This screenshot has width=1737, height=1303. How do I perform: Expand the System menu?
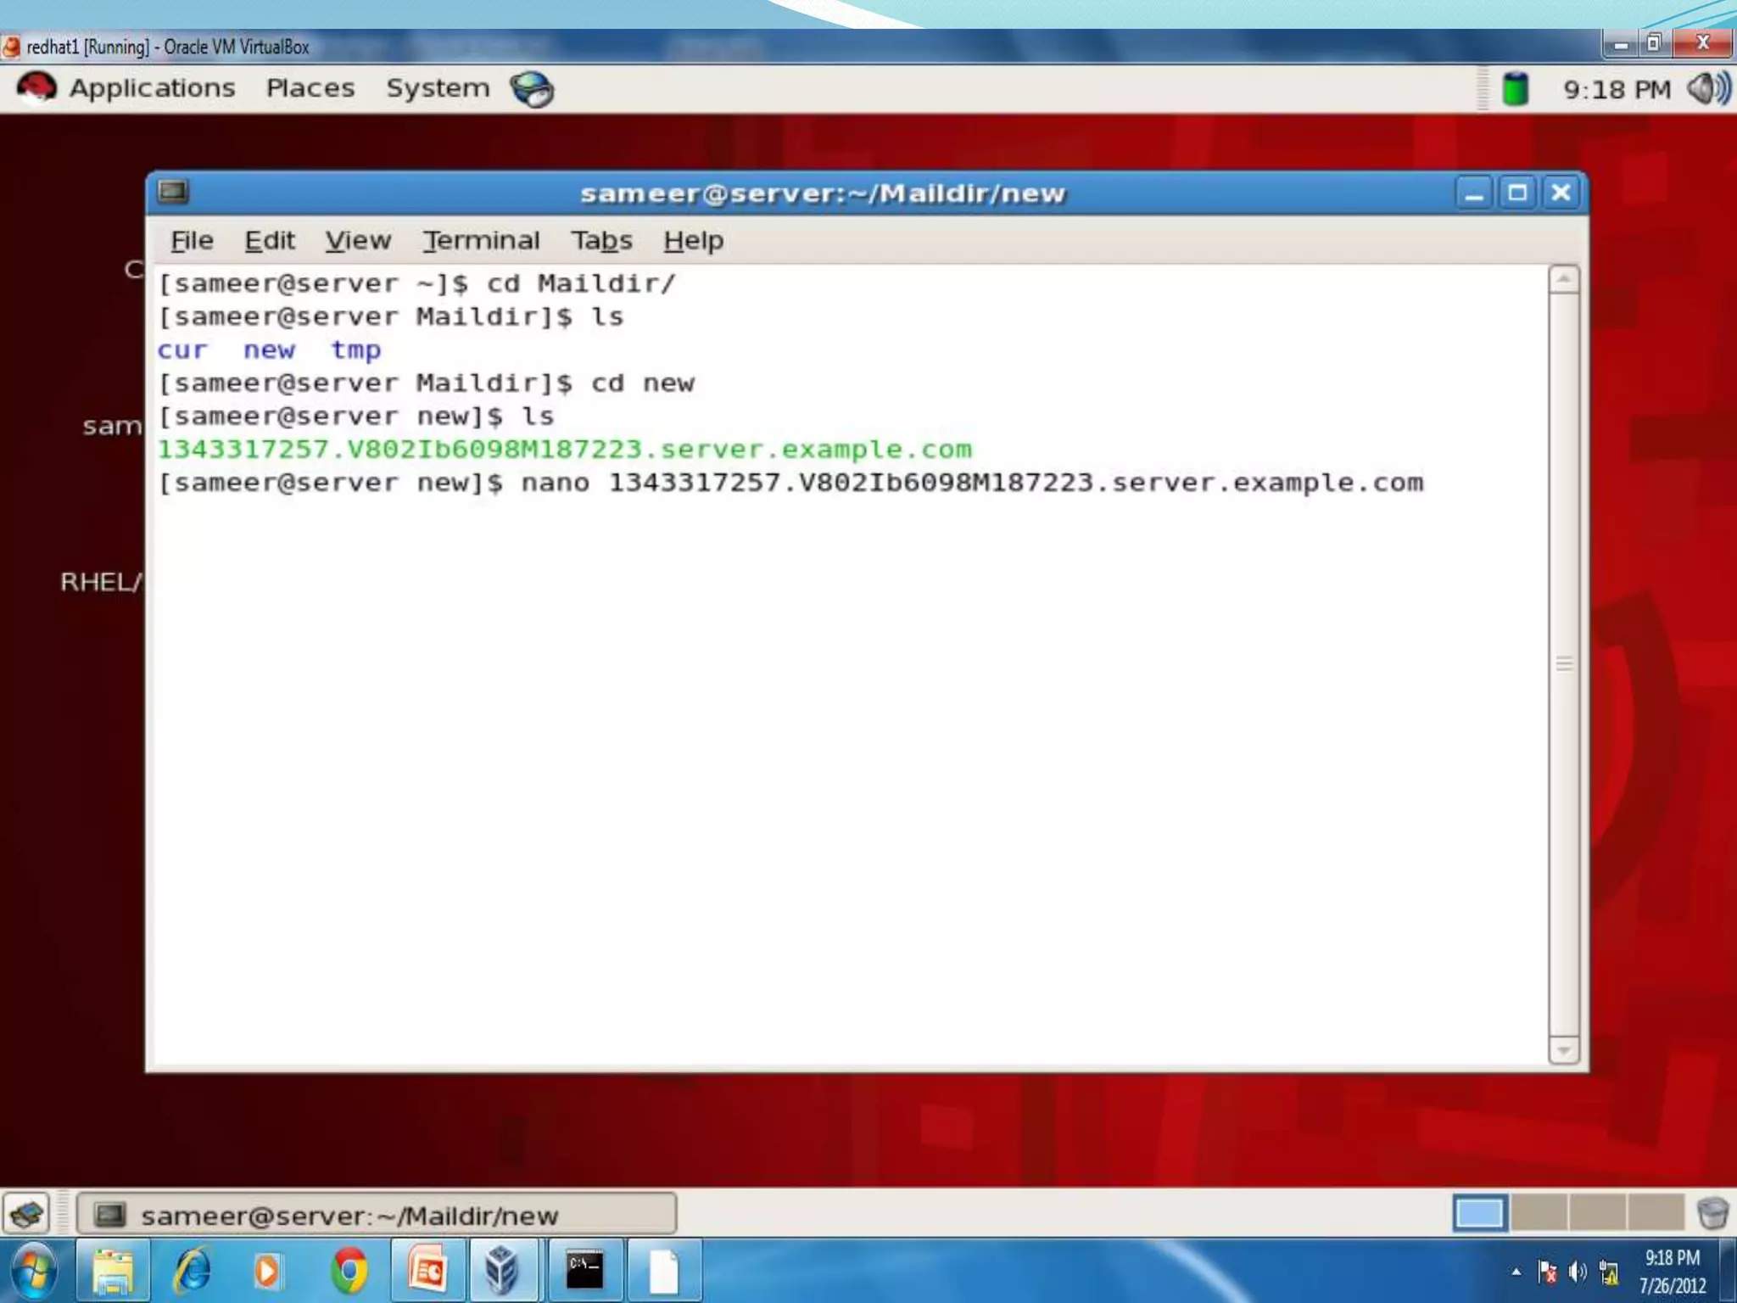(438, 88)
